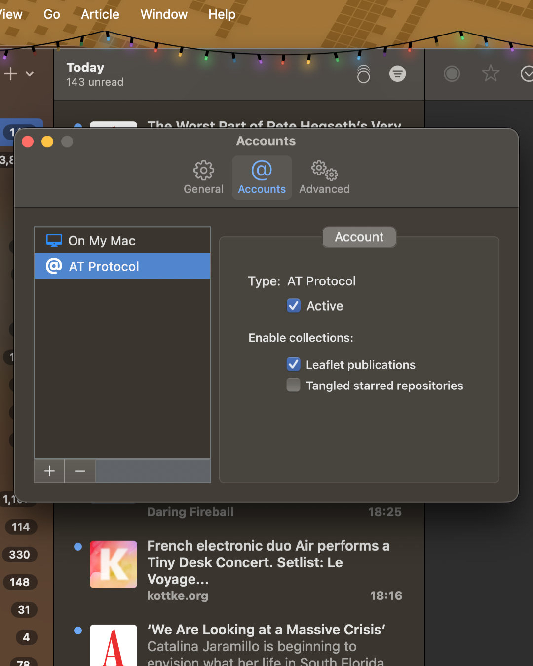This screenshot has width=533, height=666.
Task: Click the star article icon
Action: coord(490,74)
